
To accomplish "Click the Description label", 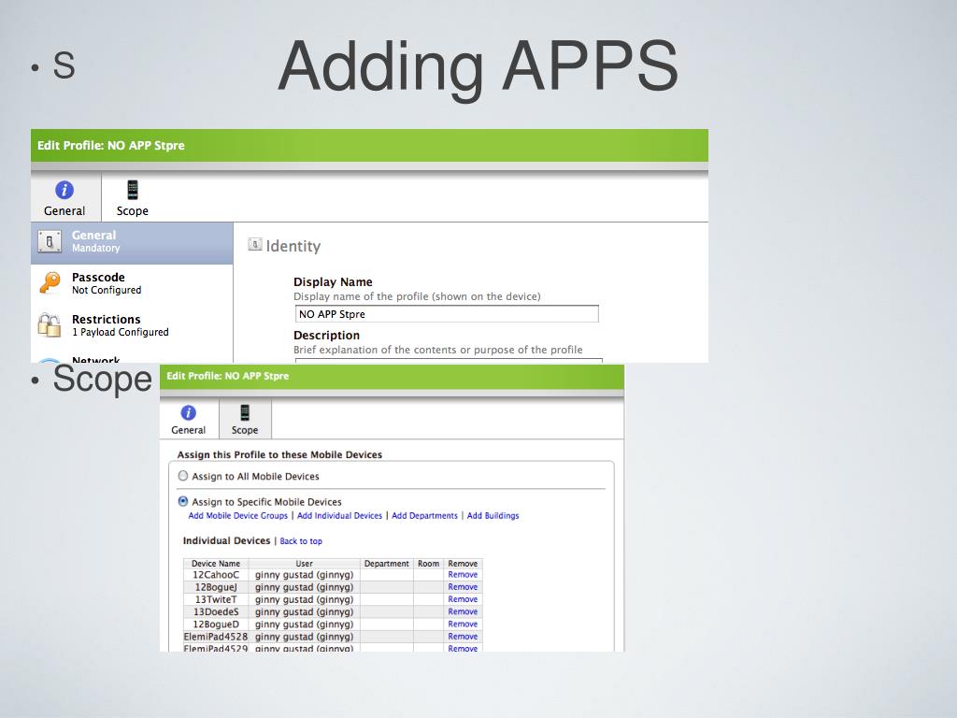I will coord(326,336).
